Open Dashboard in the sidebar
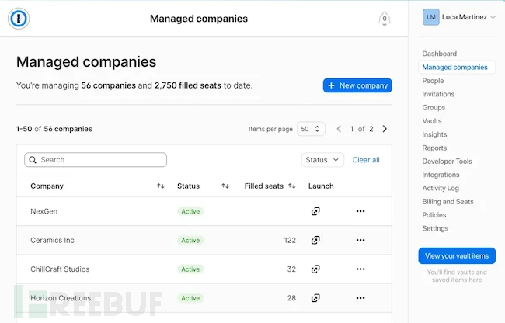This screenshot has width=505, height=323. 439,54
